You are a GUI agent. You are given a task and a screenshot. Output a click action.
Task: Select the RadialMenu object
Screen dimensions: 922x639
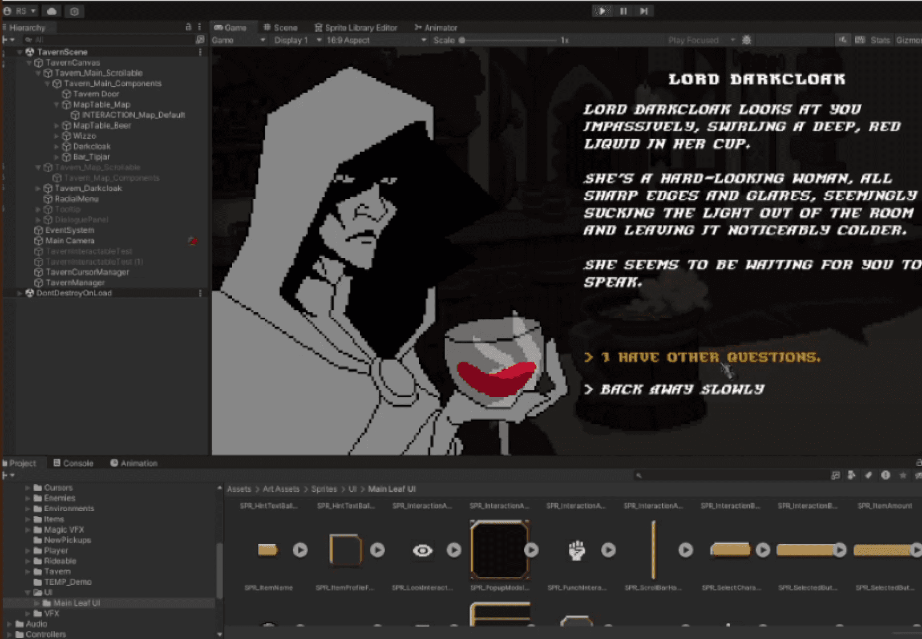pyautogui.click(x=76, y=199)
